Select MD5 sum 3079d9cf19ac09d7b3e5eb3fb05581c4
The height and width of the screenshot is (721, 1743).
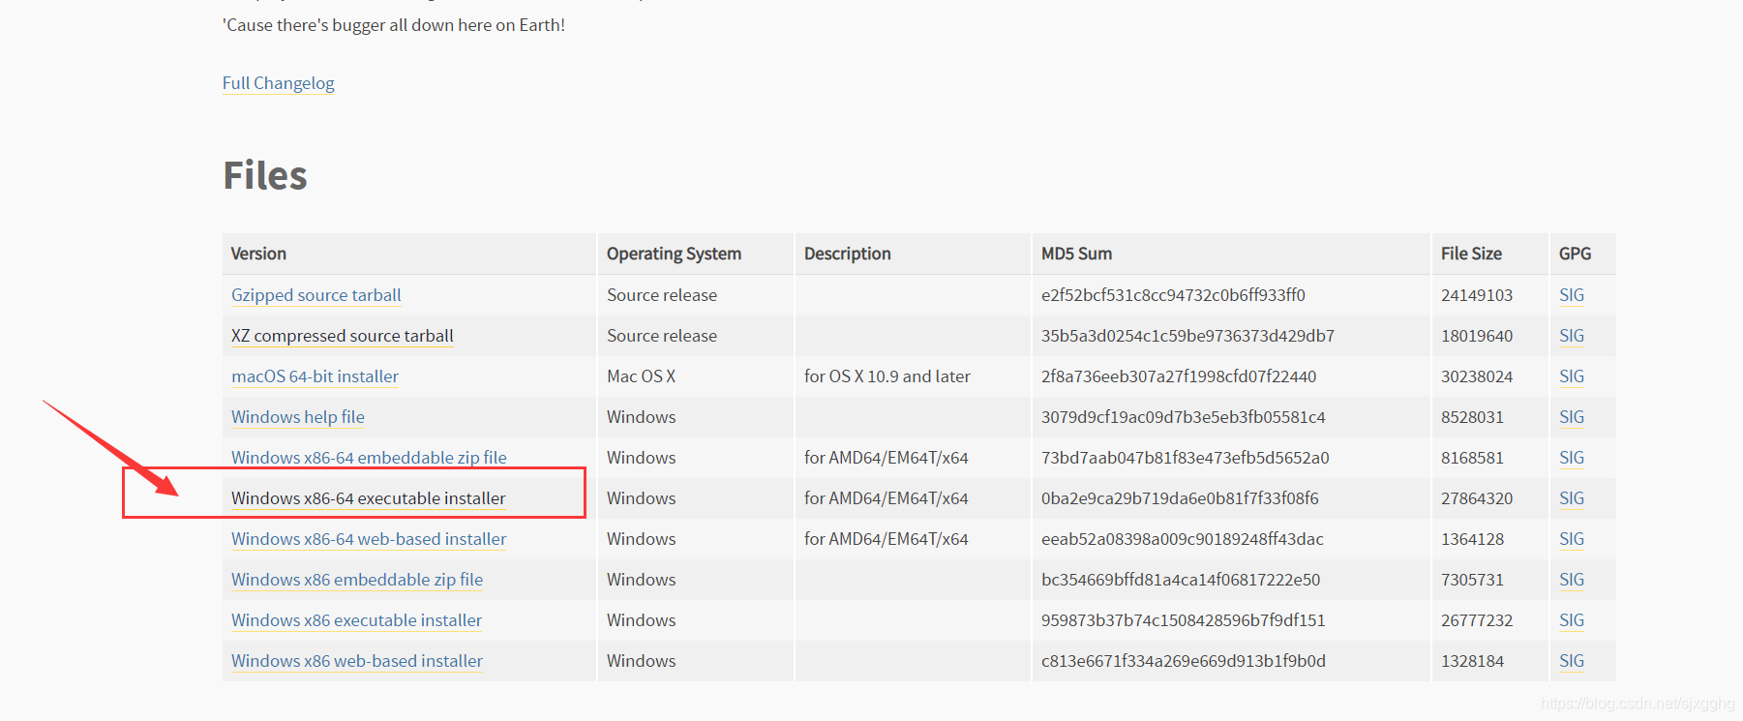click(x=1184, y=417)
